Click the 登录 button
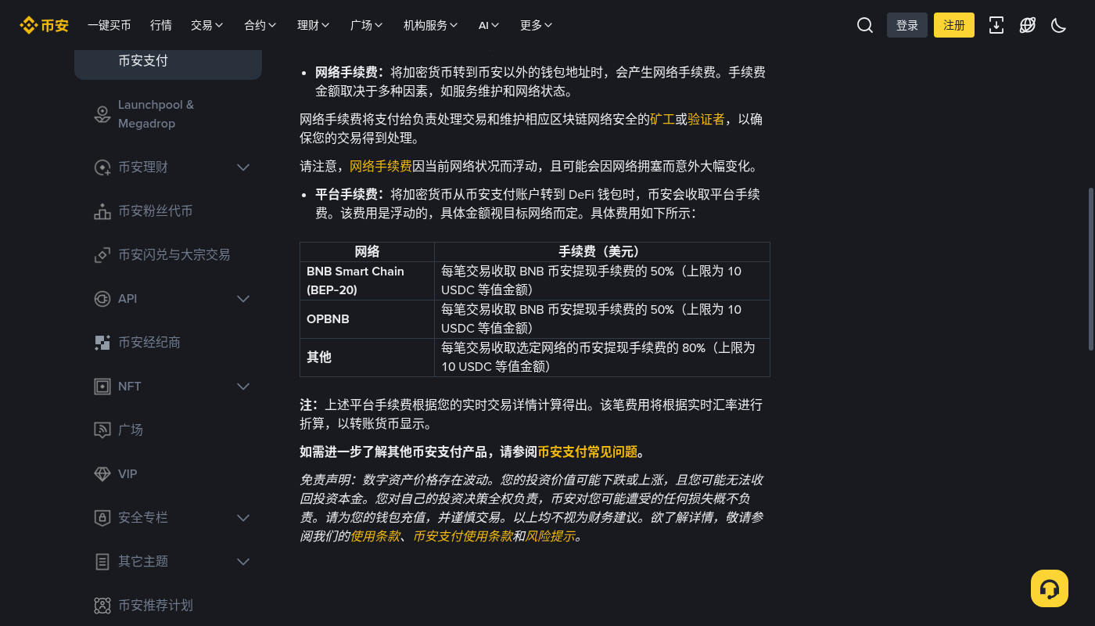This screenshot has height=626, width=1095. [x=907, y=25]
